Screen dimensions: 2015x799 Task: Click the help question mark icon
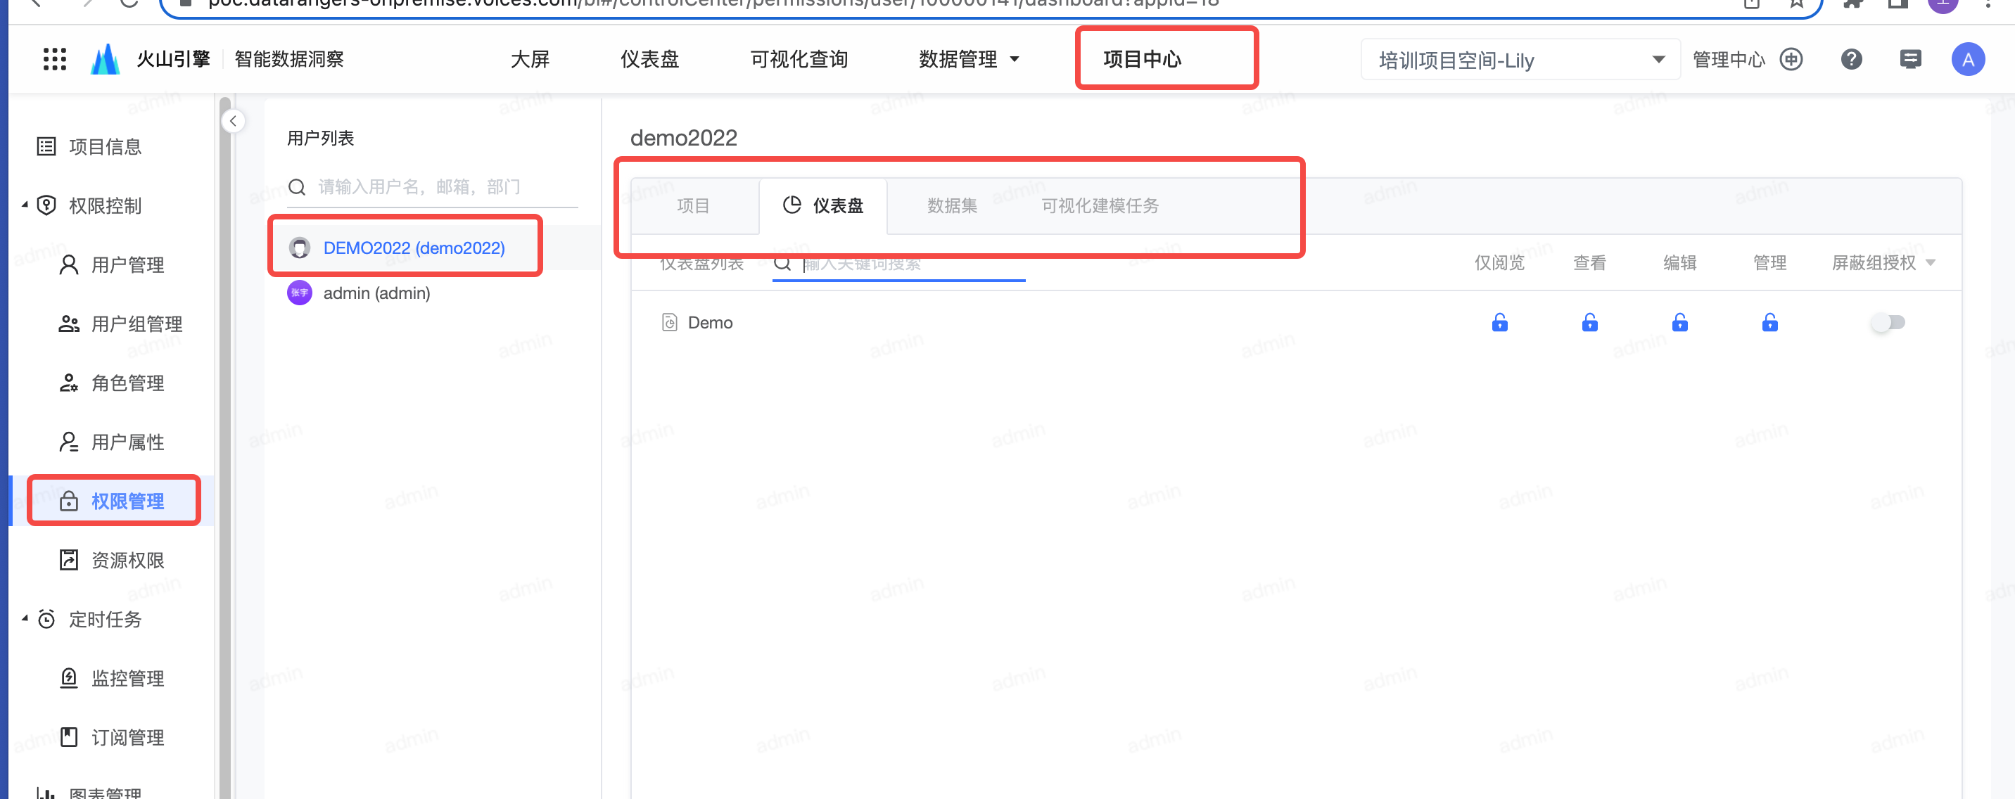(x=1851, y=59)
